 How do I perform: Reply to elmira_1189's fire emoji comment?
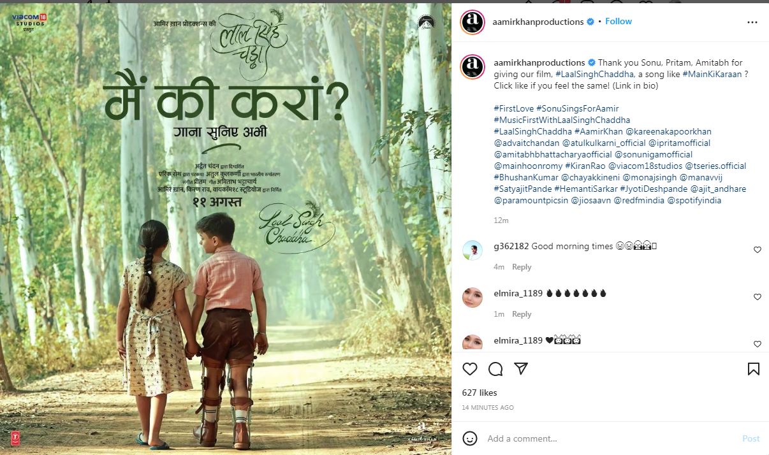click(x=522, y=314)
